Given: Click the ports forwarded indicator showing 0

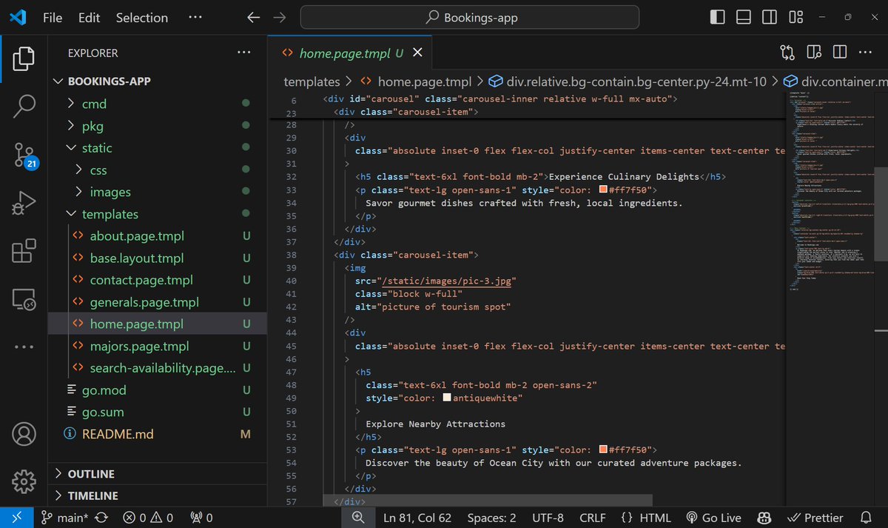Looking at the screenshot, I should 201,518.
